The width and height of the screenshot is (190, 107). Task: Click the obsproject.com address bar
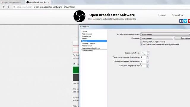(101, 7)
